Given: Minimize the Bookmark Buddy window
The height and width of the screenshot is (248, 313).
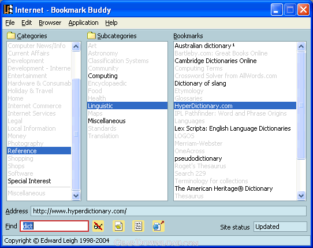Looking at the screenshot, I should point(277,9).
